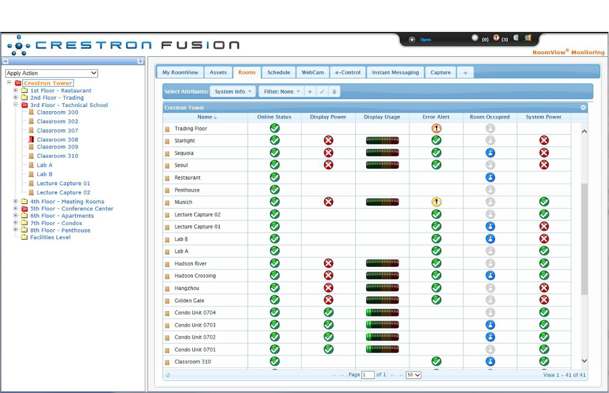Click the gray document icon in the top bar
Screen dimensions: 609x393
coord(516,38)
